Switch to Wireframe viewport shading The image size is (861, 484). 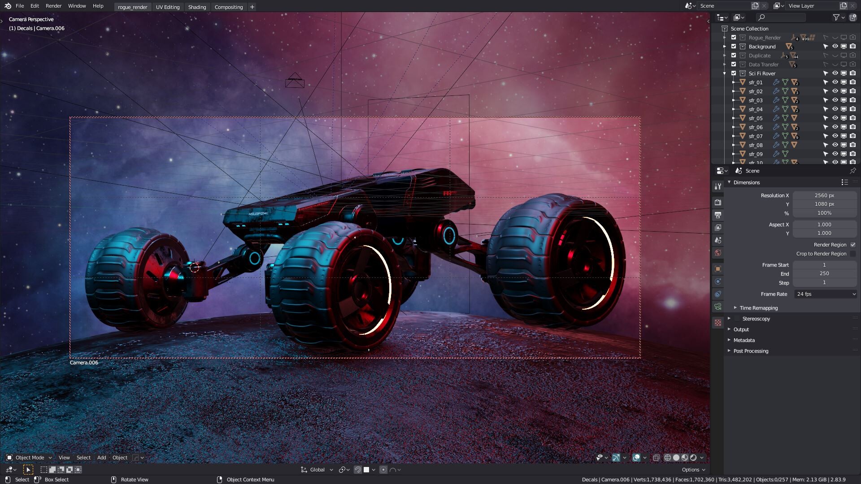pyautogui.click(x=668, y=458)
